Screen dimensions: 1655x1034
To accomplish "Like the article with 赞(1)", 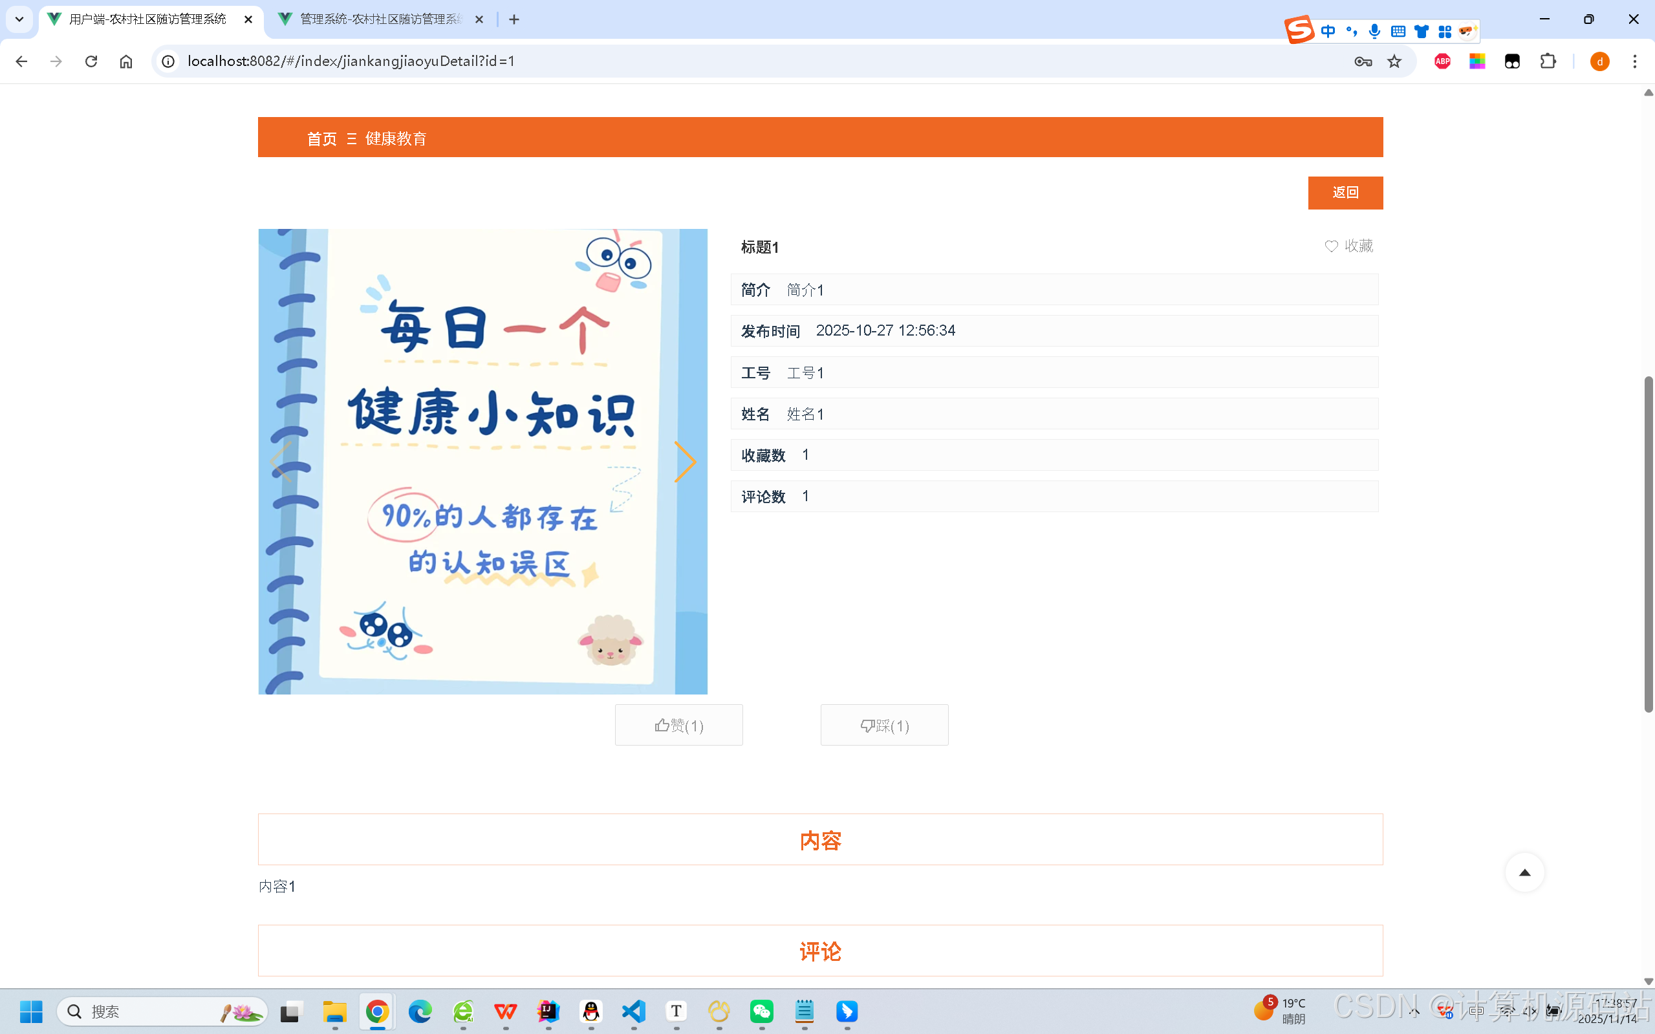I will point(678,725).
